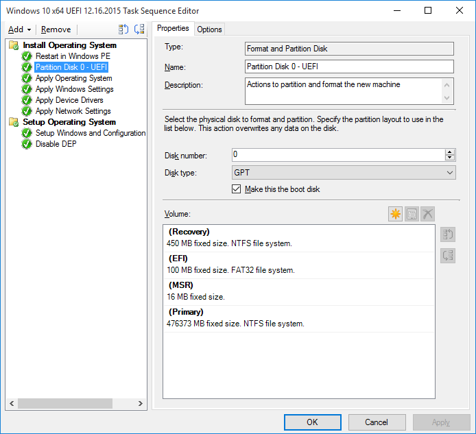Viewport: 476px width, 434px height.
Task: Click the Type field showing Format and Partition Disk
Action: [x=349, y=49]
